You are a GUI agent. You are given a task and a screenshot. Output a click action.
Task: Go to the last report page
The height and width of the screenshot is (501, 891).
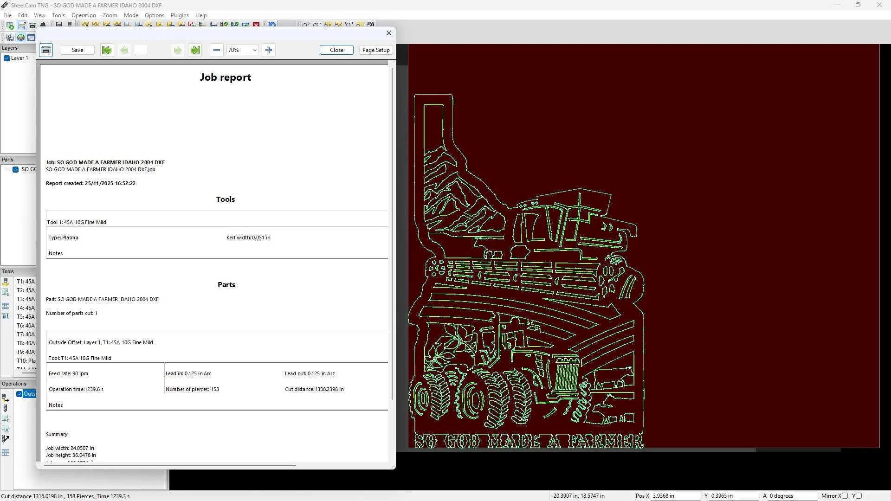click(195, 50)
